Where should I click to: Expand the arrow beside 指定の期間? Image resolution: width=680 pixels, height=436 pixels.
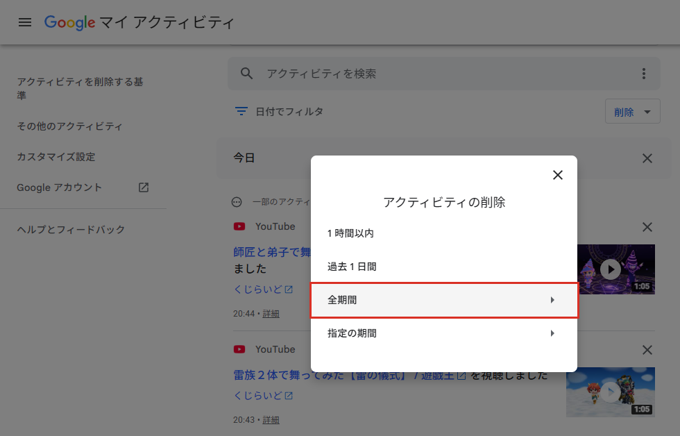click(552, 334)
